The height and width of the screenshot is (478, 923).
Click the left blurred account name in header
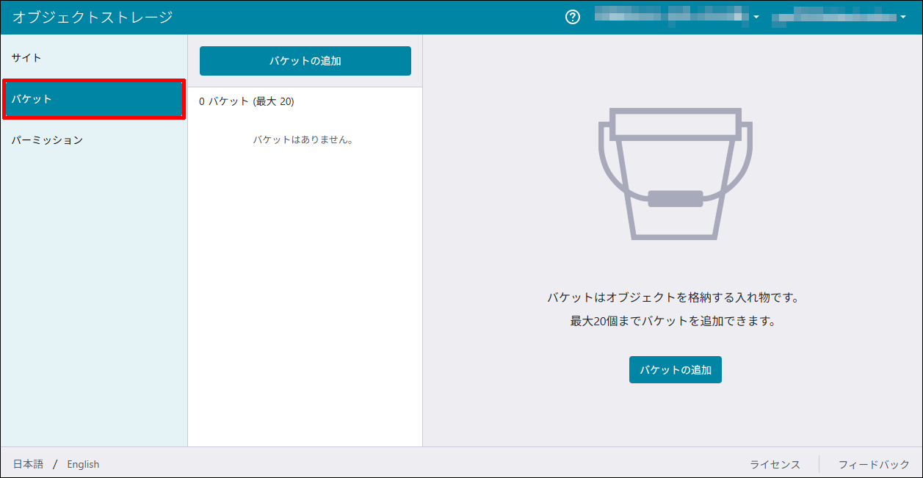point(672,16)
